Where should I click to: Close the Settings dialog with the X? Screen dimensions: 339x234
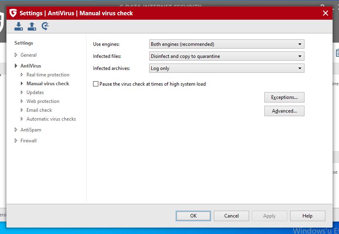(325, 13)
